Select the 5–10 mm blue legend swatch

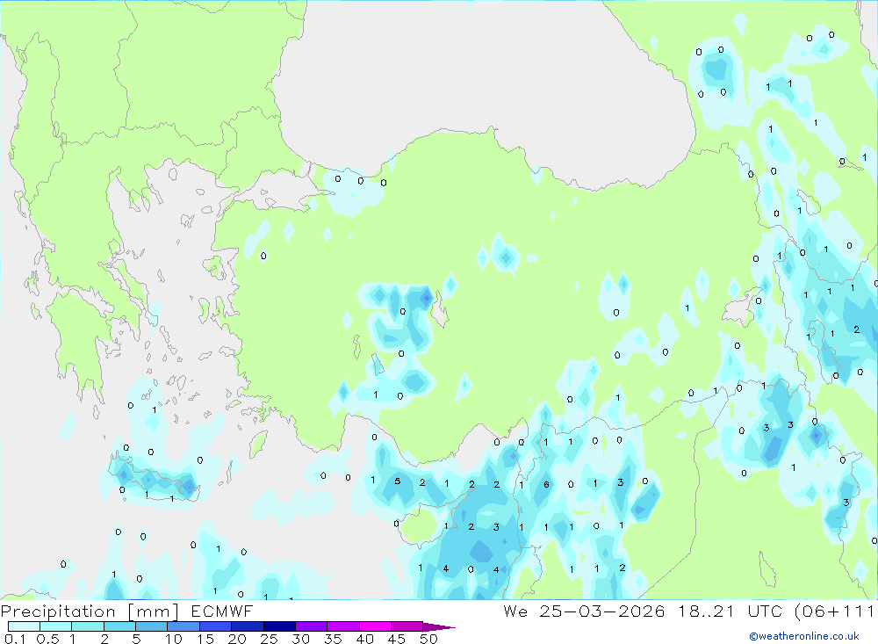pyautogui.click(x=152, y=626)
